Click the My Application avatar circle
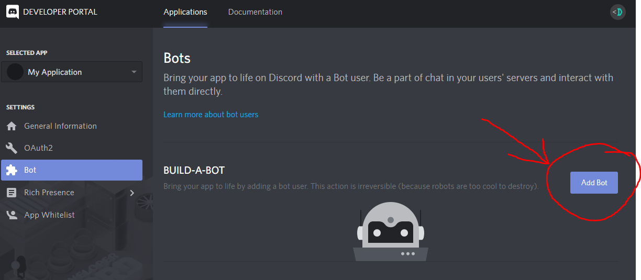Viewport: 641px width, 280px height. click(15, 72)
